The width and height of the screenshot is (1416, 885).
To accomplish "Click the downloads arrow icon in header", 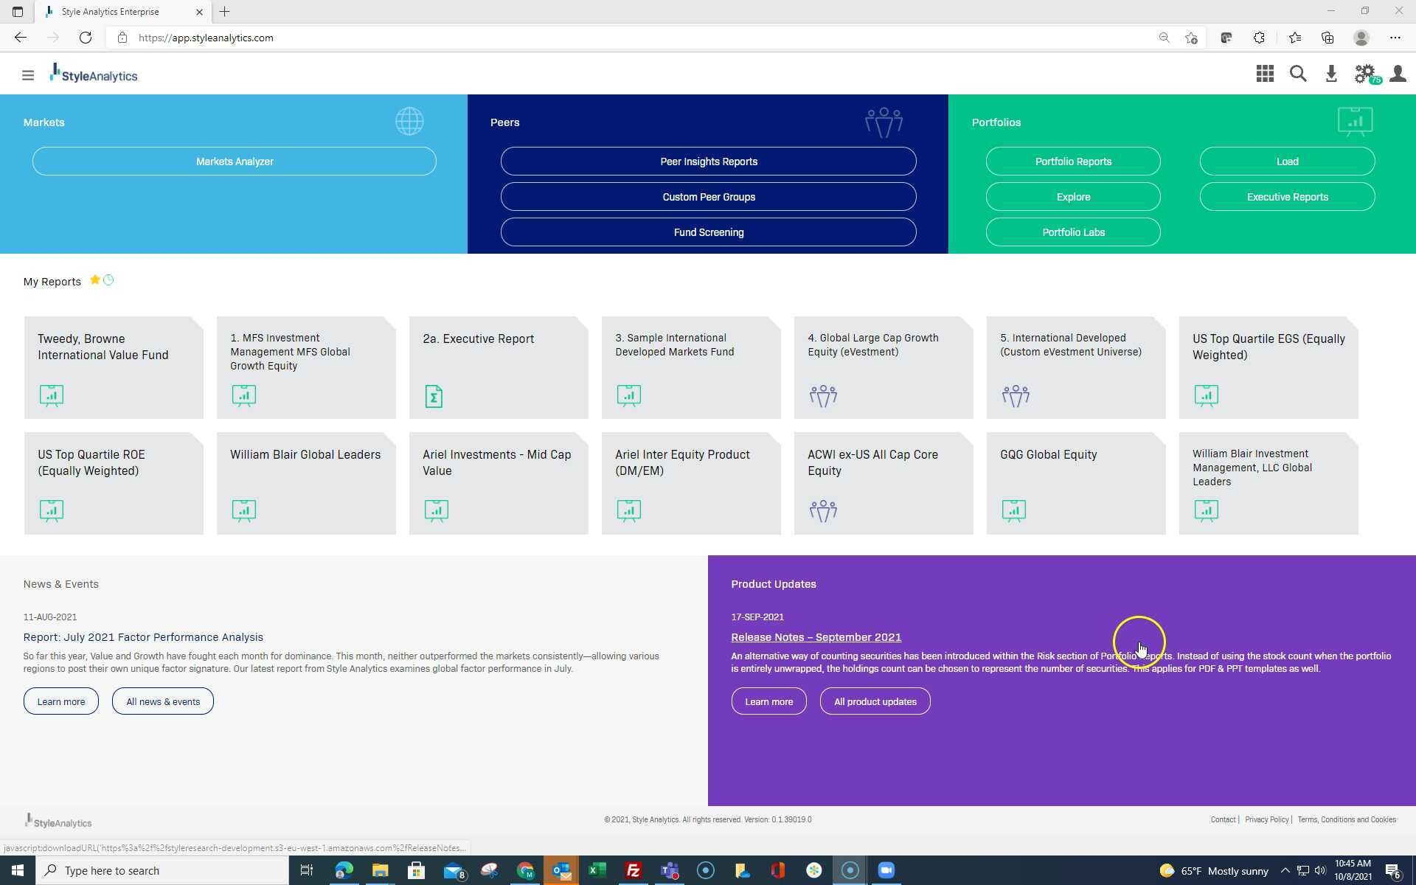I will (1331, 74).
